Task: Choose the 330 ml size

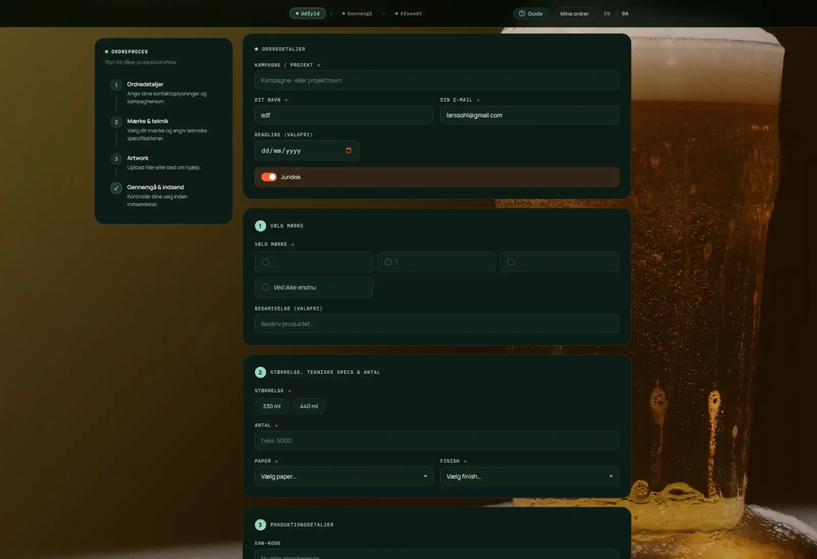Action: coord(272,406)
